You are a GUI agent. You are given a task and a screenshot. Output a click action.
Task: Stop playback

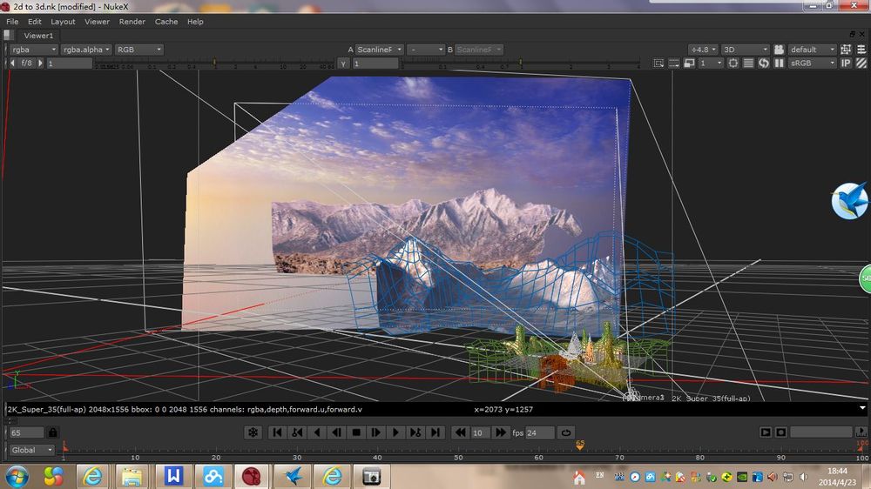pos(356,432)
